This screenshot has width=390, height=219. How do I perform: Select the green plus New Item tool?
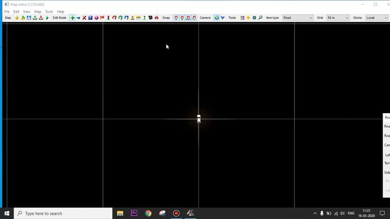73,18
